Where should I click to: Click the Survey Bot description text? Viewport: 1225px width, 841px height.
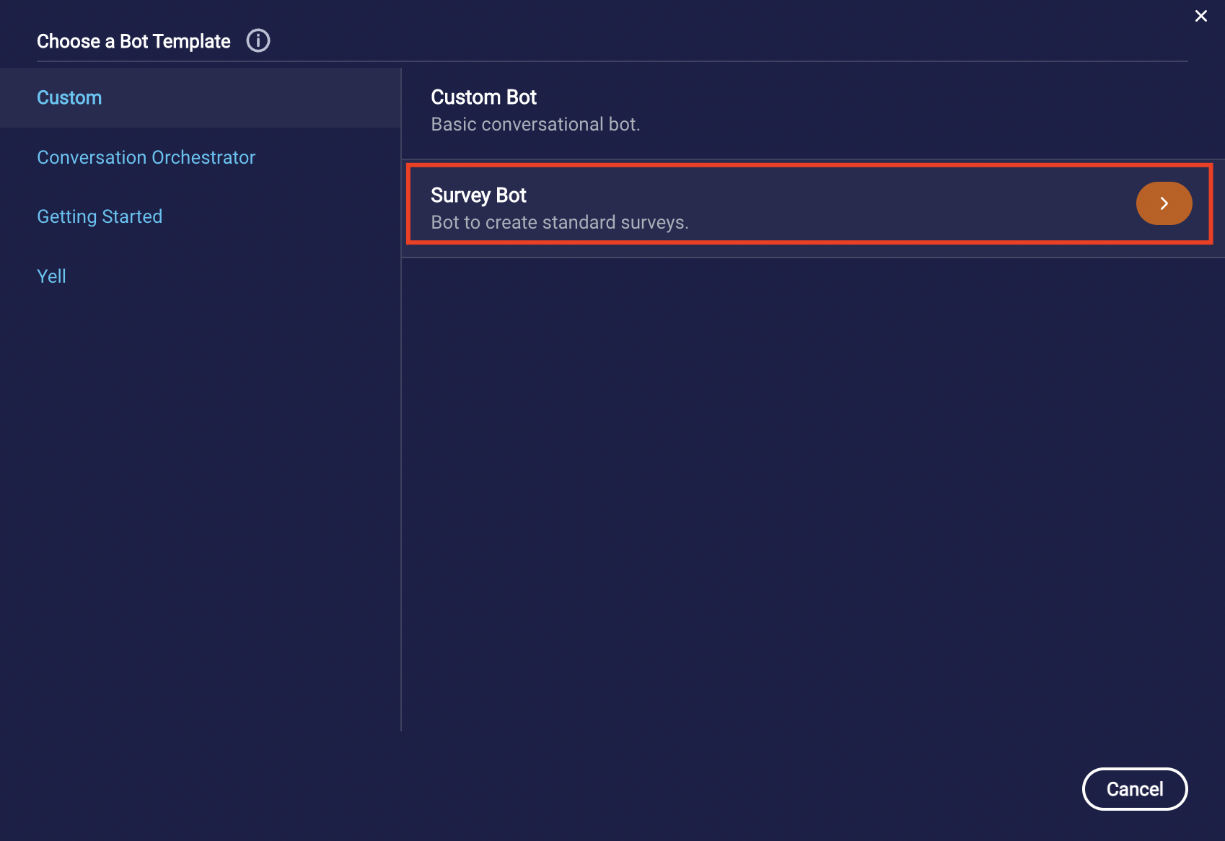click(561, 222)
